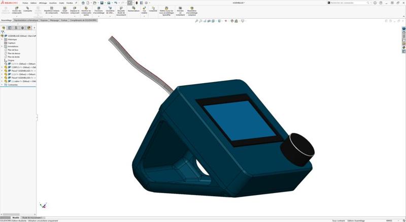Expand the Annotations tree node
The height and width of the screenshot is (222, 406).
click(x=2, y=46)
